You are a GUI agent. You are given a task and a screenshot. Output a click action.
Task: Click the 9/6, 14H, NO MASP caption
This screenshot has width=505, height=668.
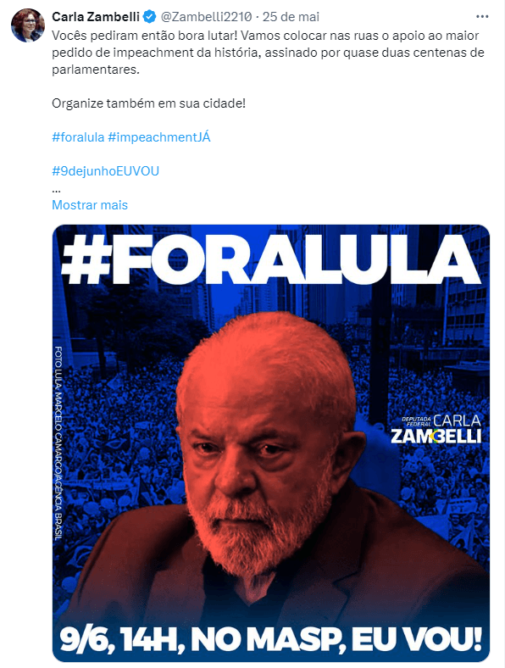(271, 639)
